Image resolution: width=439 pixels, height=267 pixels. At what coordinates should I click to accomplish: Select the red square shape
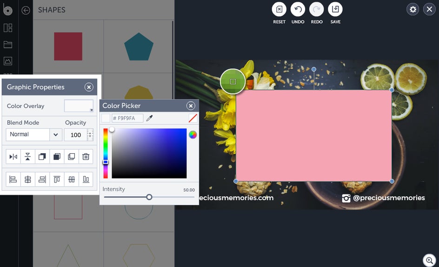point(68,46)
